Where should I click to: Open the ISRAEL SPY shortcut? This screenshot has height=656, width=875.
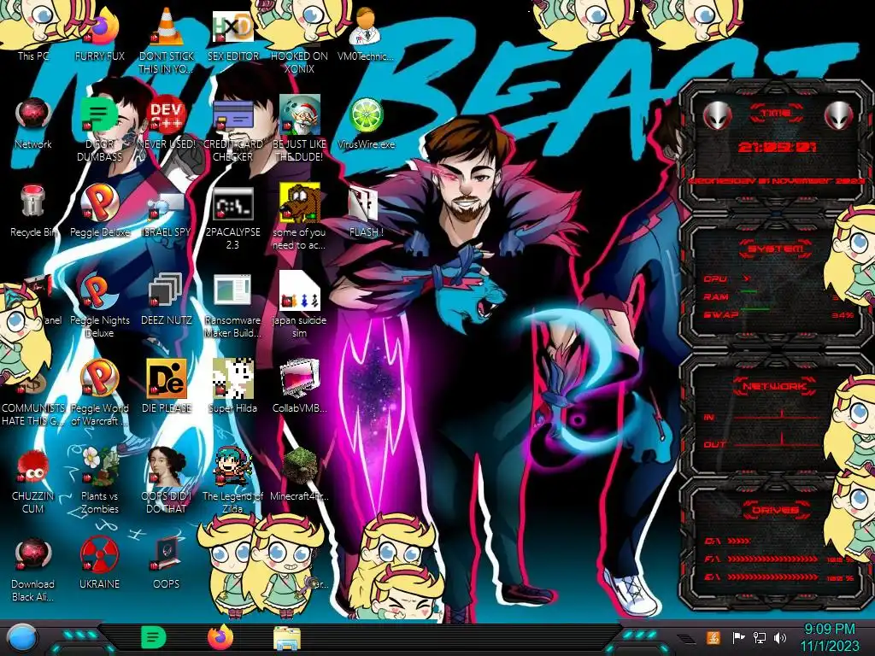click(x=167, y=214)
